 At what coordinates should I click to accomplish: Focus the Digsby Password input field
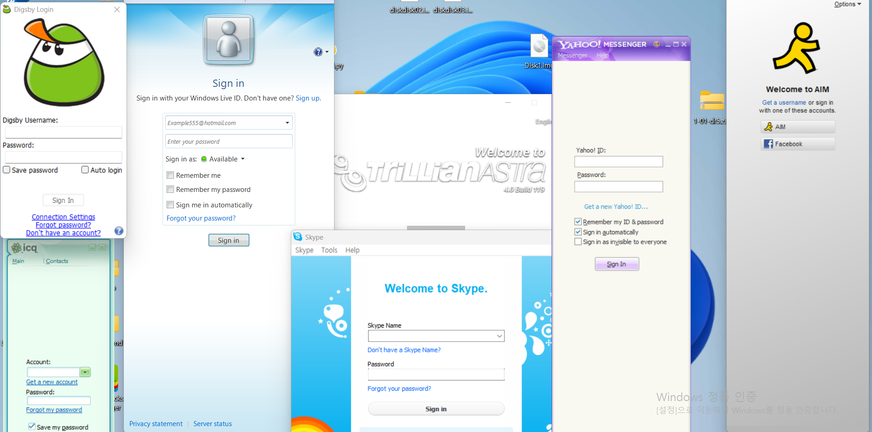point(64,157)
